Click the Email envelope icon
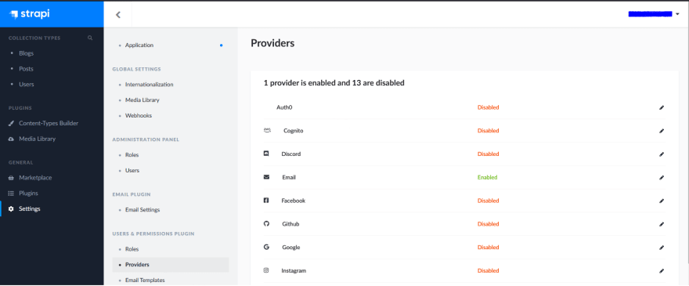 point(266,177)
